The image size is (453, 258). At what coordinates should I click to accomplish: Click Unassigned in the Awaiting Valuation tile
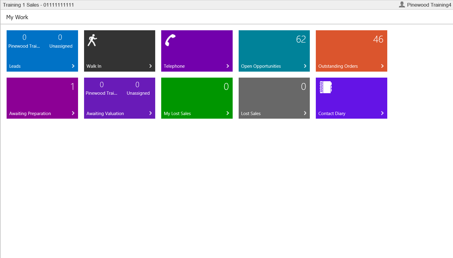click(138, 93)
